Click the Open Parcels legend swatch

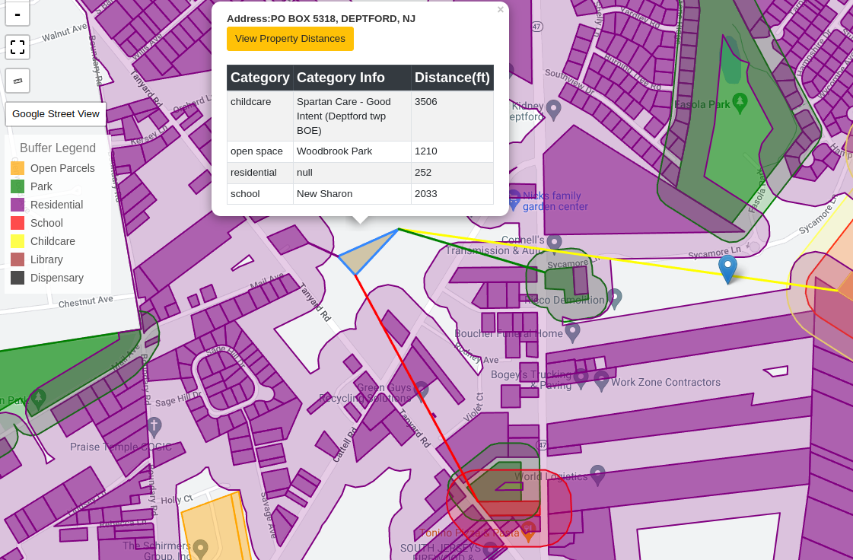[x=18, y=168]
